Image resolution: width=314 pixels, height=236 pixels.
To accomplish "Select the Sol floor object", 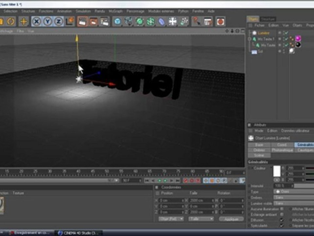I will point(260,51).
